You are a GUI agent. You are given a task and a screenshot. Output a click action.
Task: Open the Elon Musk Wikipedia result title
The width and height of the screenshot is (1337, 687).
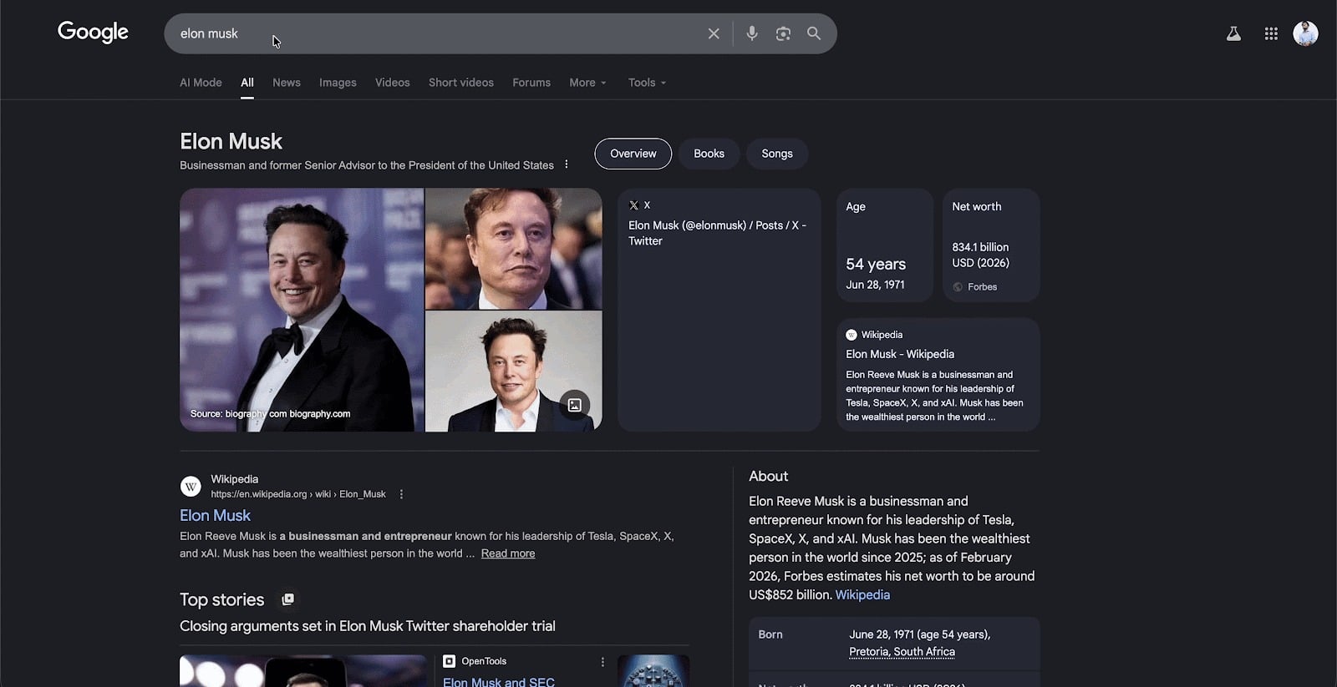(215, 516)
